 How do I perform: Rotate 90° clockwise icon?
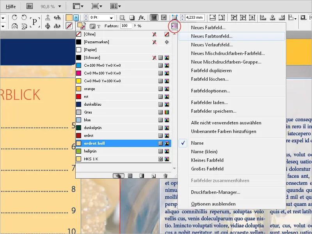pos(14,18)
